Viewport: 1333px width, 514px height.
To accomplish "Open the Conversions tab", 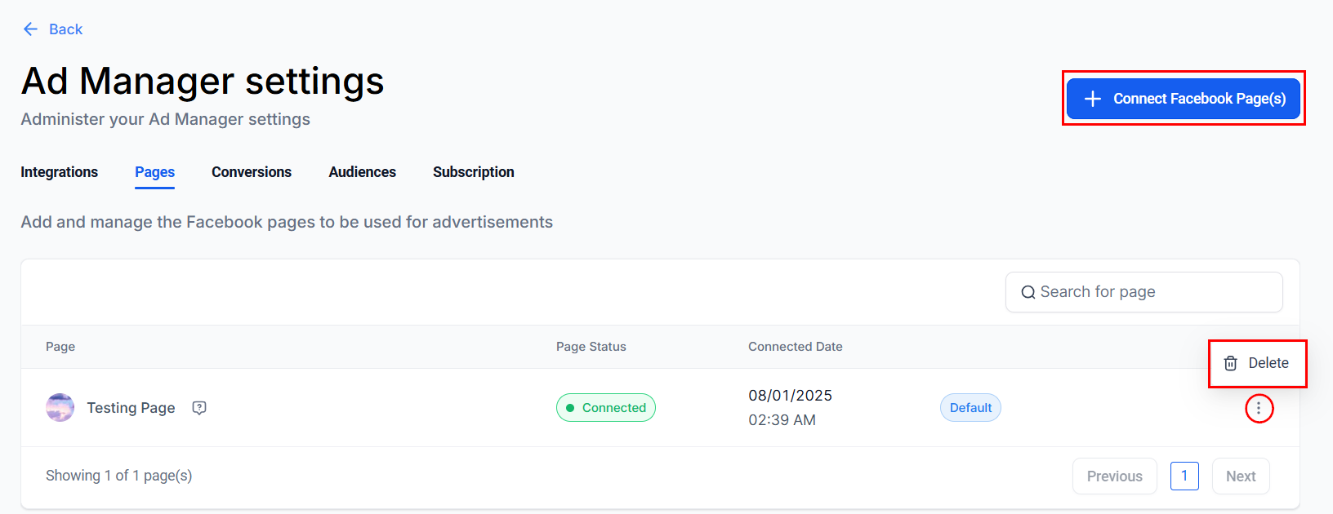I will click(252, 172).
